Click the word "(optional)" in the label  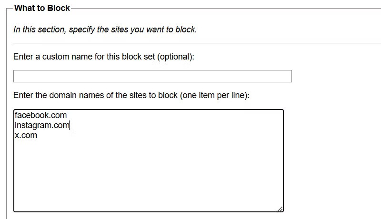click(176, 57)
